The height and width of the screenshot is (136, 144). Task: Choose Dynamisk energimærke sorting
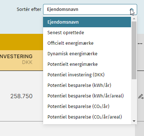tap(87, 54)
